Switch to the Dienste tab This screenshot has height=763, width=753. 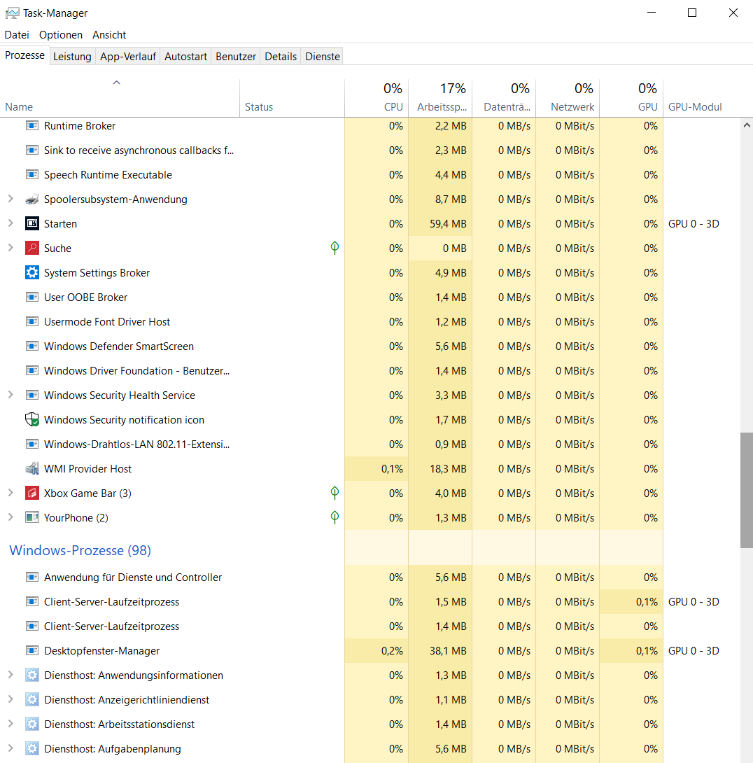(323, 57)
